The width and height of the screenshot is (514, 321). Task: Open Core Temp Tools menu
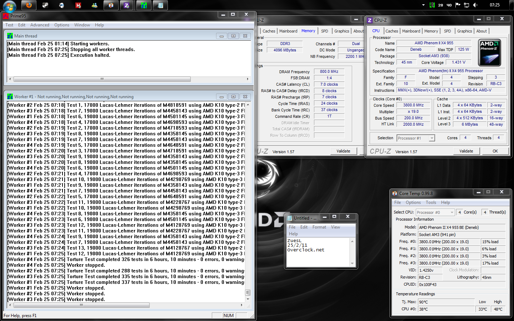[431, 202]
